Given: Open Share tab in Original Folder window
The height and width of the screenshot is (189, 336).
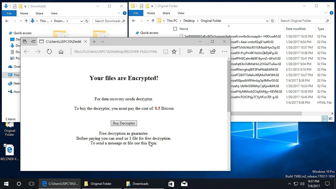Looking at the screenshot, I should (x=166, y=13).
